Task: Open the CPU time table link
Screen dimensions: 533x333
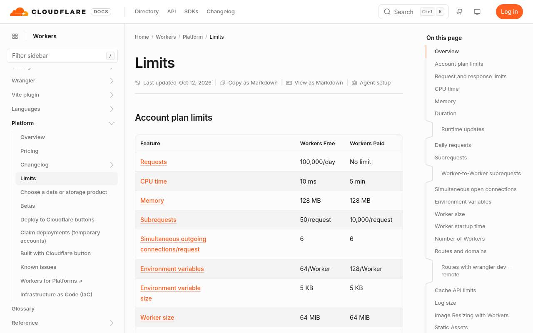Action: click(x=154, y=181)
